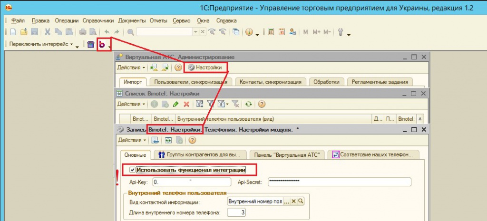This screenshot has width=487, height=221.
Task: Select Панель "Виртуальная АТС" tab
Action: 287,154
